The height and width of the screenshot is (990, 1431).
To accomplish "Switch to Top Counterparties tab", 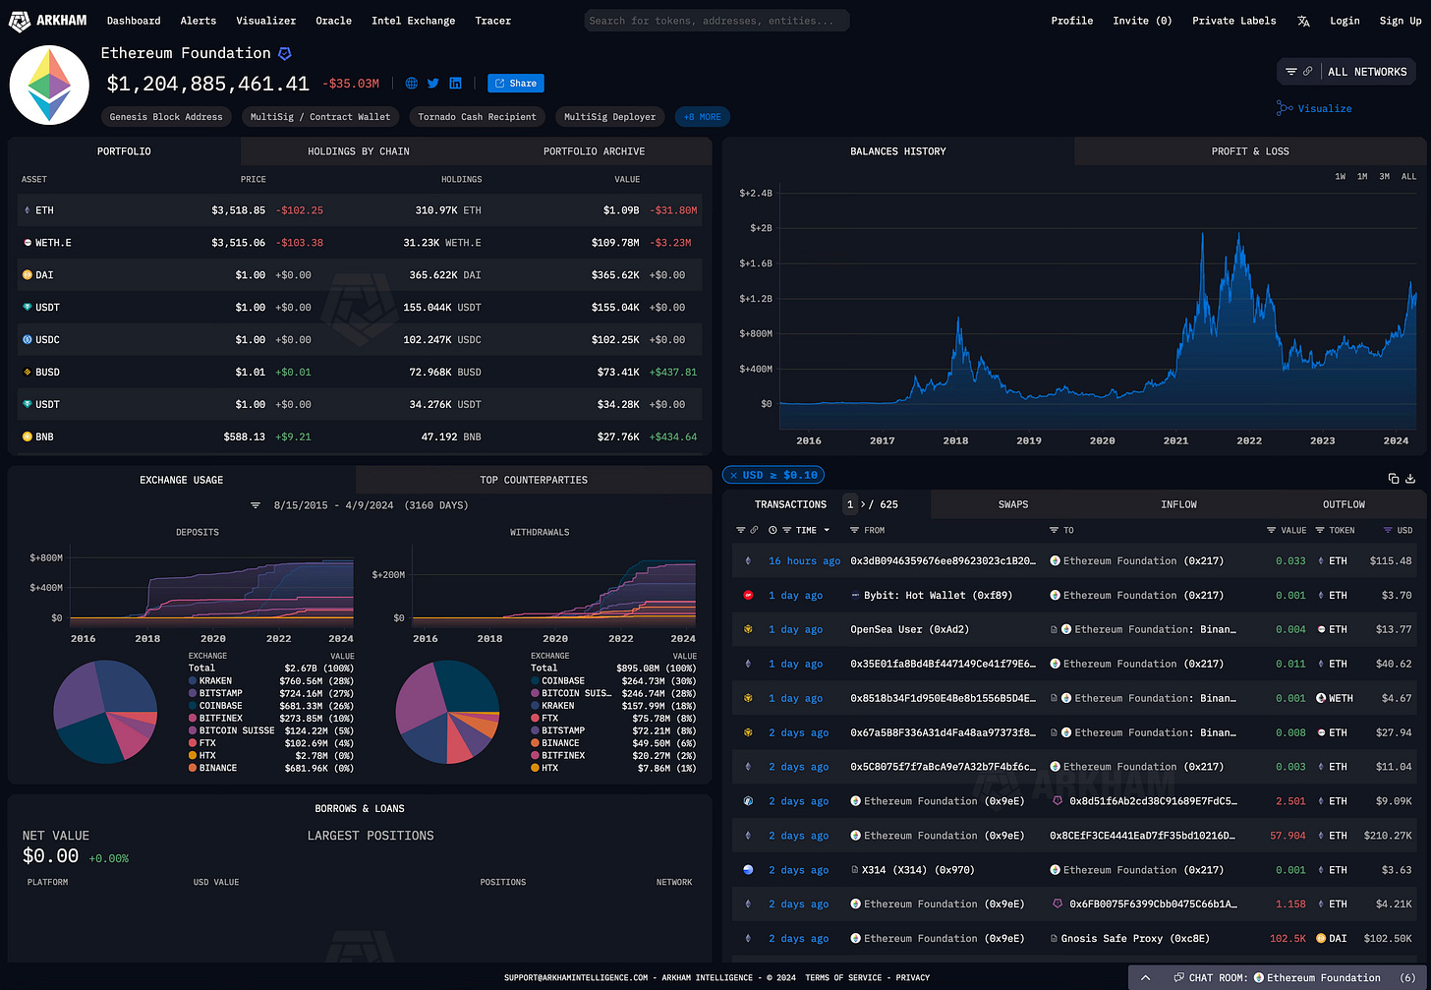I will (534, 480).
